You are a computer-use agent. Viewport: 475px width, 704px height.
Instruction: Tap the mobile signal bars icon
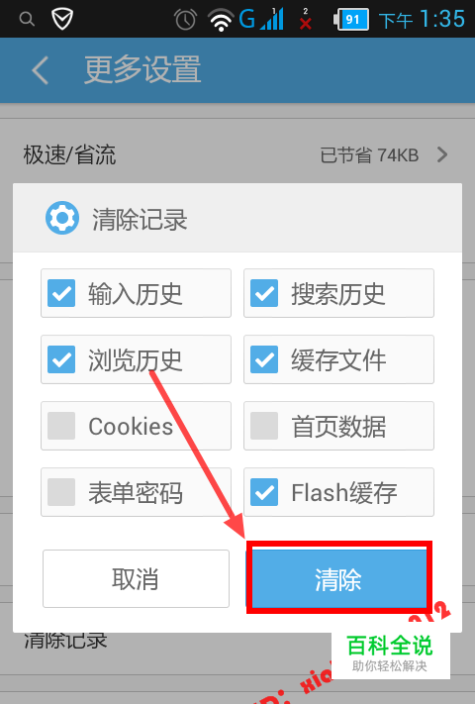(272, 19)
